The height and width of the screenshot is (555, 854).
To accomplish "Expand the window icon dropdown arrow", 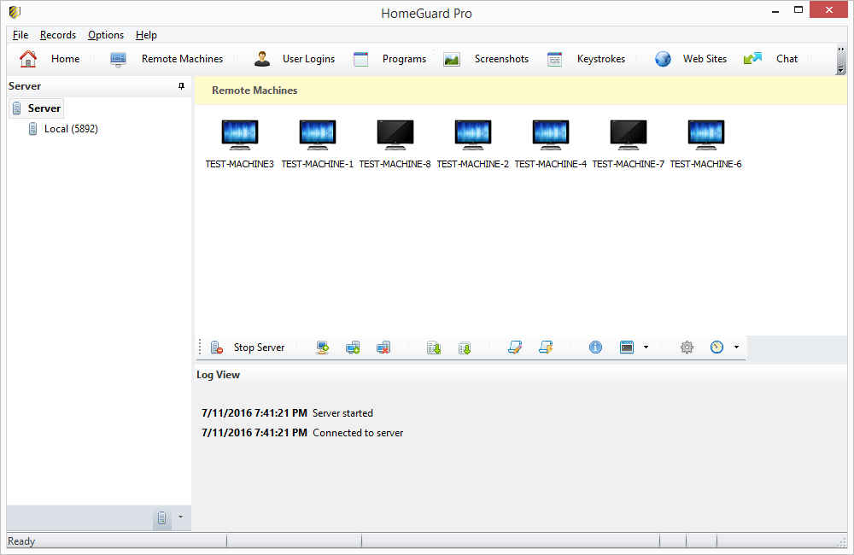I will point(646,348).
